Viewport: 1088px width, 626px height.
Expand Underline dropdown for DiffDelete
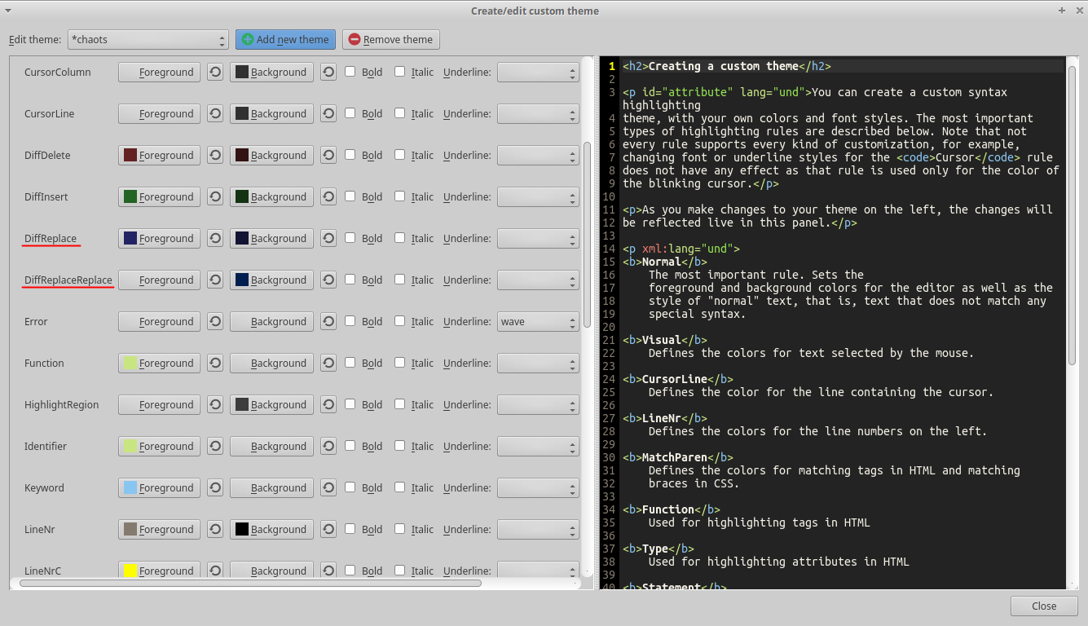[538, 155]
